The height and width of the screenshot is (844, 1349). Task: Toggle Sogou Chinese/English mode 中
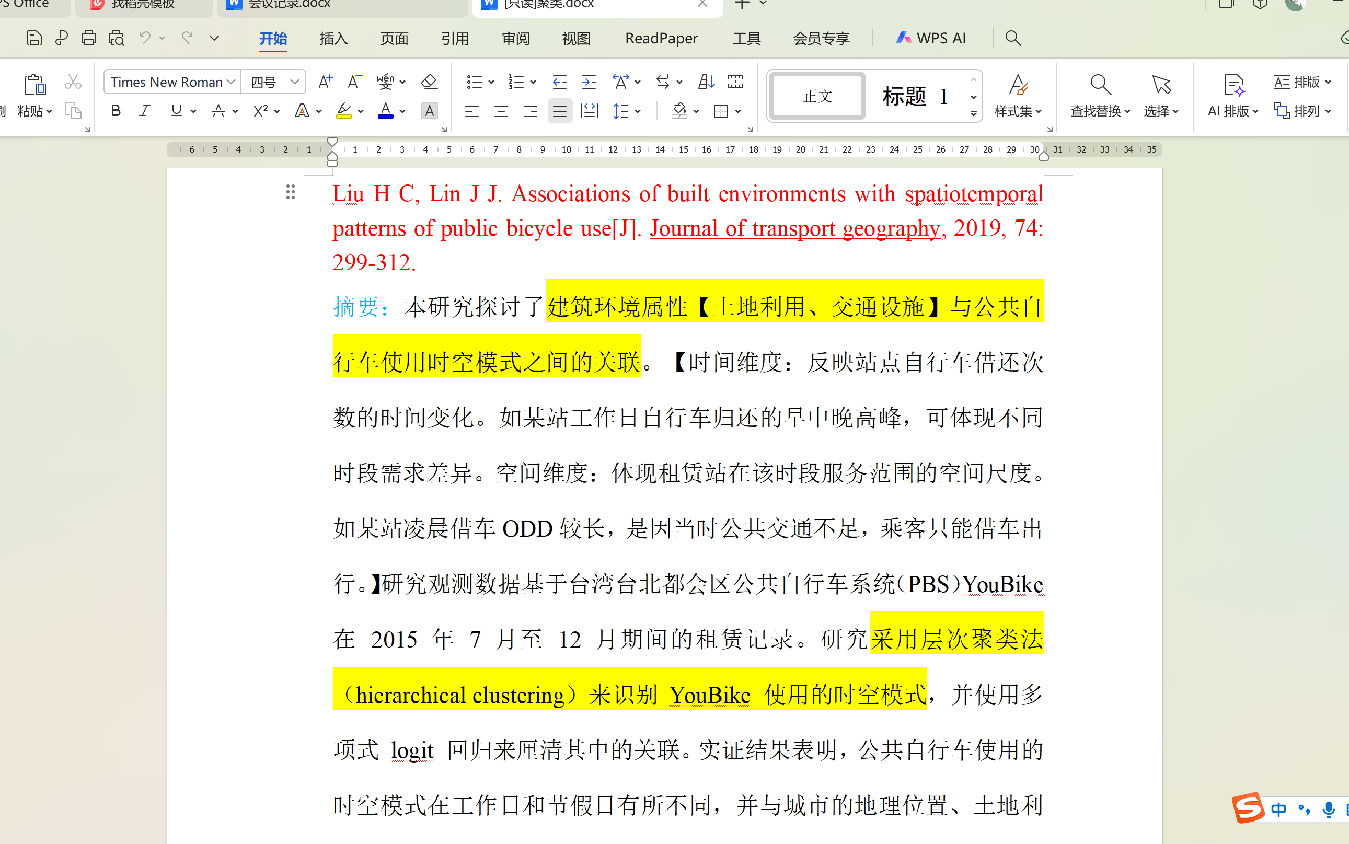[x=1278, y=809]
